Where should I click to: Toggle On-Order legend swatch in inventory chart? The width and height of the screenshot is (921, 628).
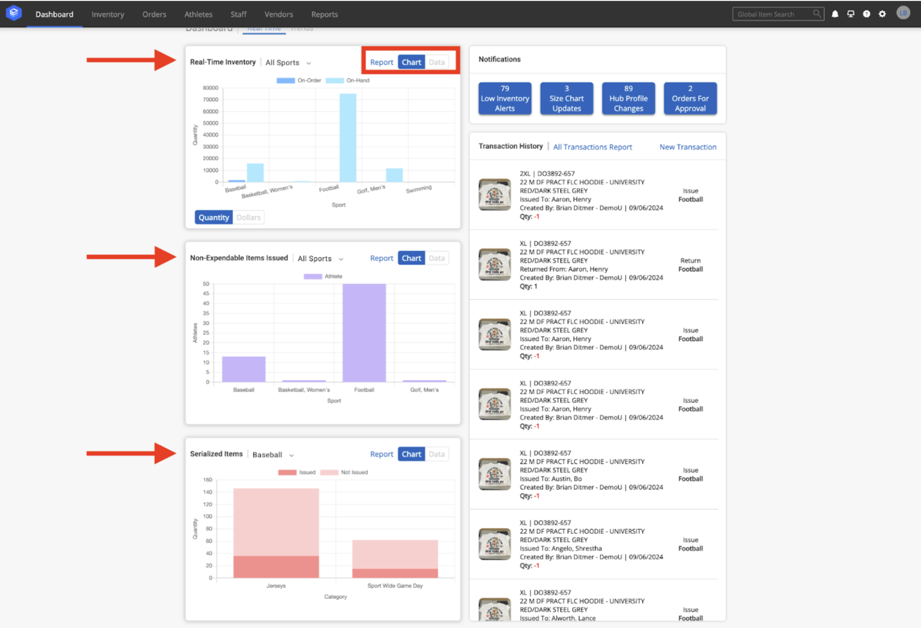pos(285,81)
